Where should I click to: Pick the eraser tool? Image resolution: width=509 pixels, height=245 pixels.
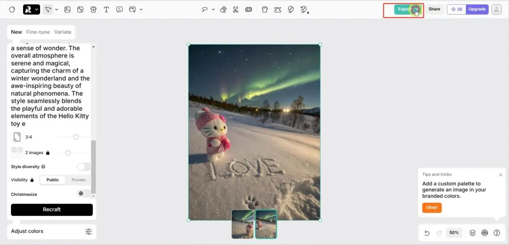click(223, 9)
